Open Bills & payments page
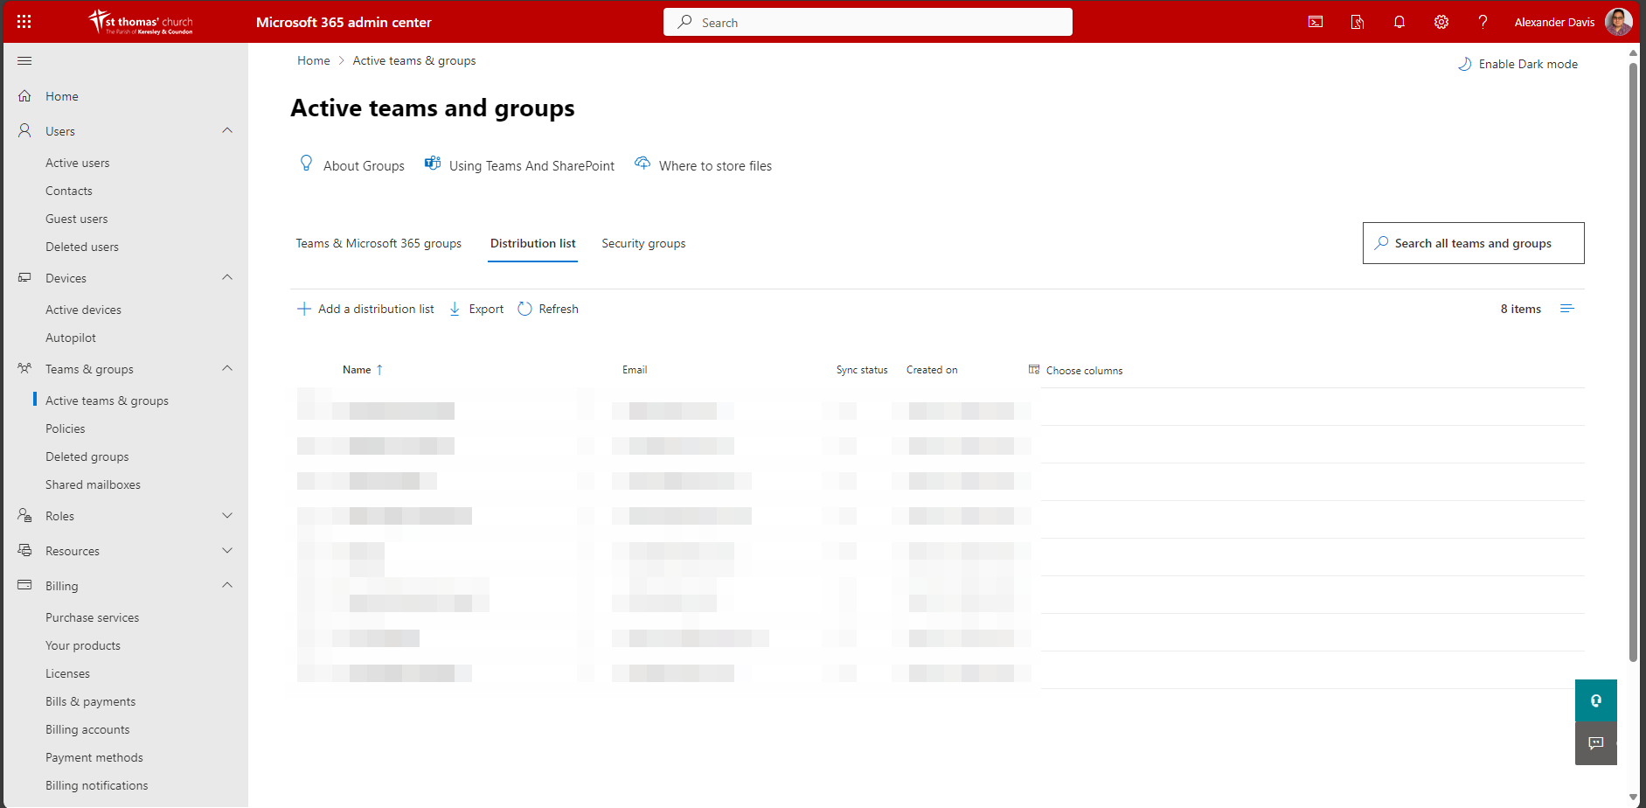 [91, 701]
